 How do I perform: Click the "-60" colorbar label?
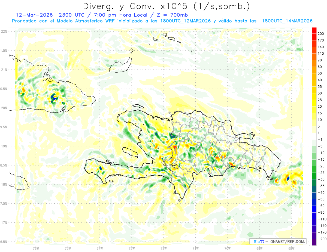coord(321,206)
